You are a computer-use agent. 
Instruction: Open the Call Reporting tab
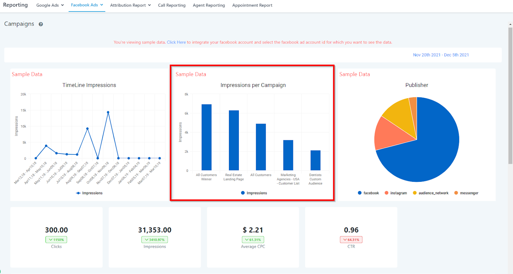tap(172, 5)
